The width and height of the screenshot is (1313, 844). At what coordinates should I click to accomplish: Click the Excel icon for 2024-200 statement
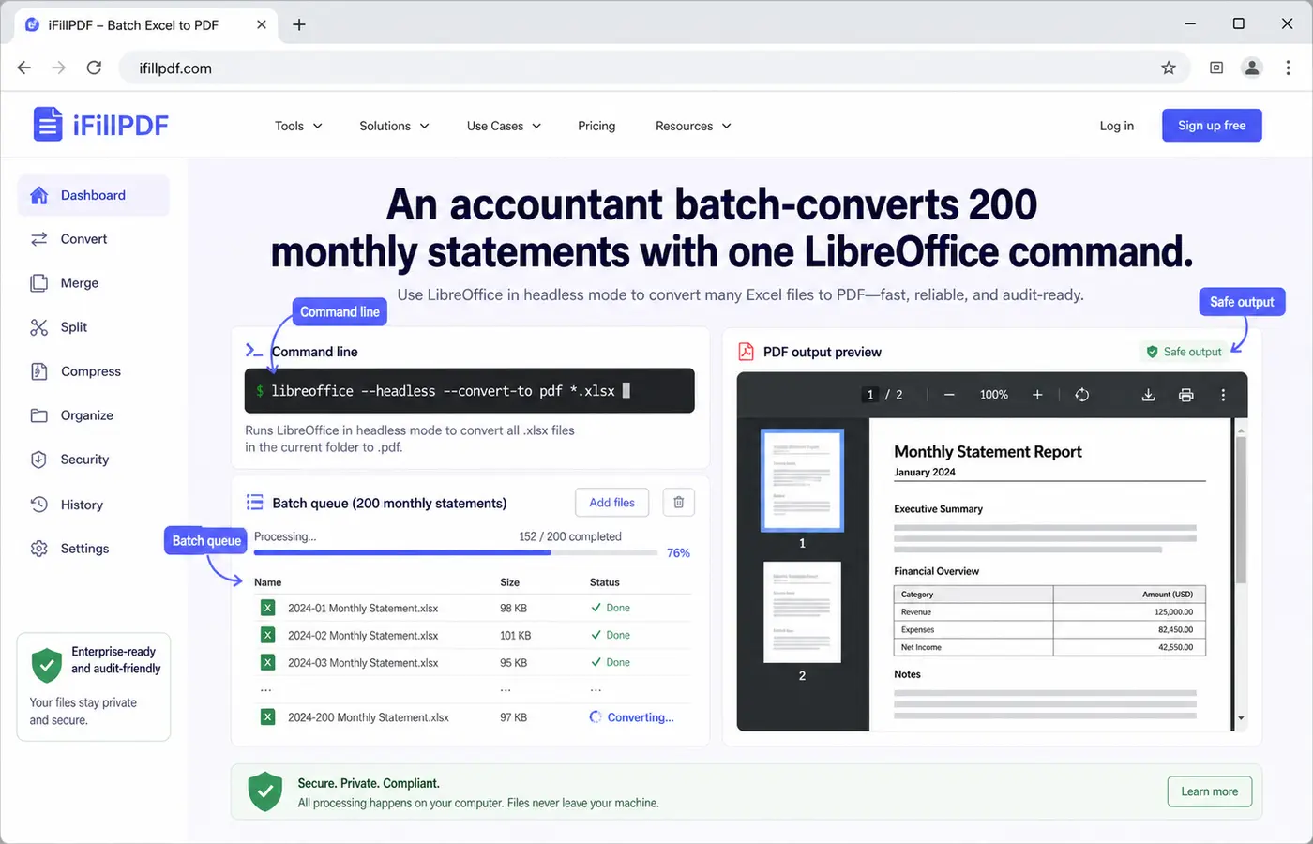point(267,717)
